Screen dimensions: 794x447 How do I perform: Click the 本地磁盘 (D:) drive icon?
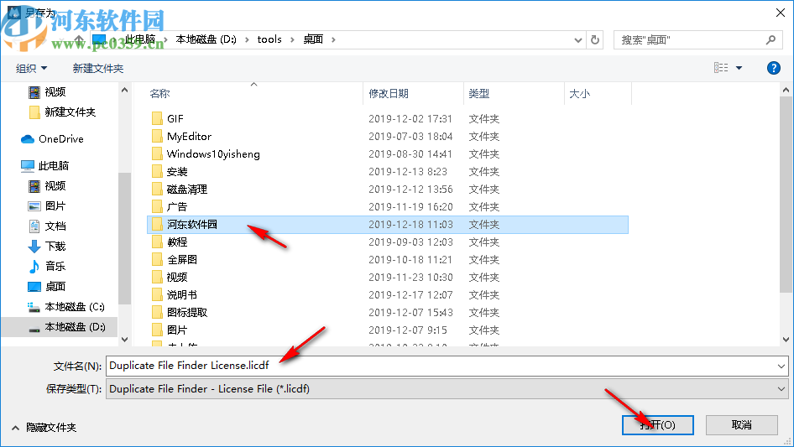point(34,329)
